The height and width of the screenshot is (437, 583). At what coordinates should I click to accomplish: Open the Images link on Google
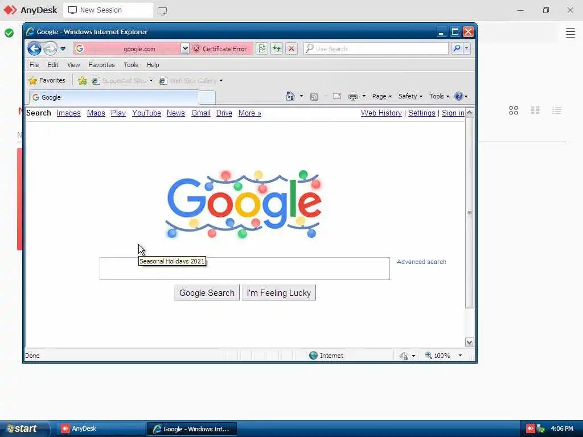click(68, 113)
